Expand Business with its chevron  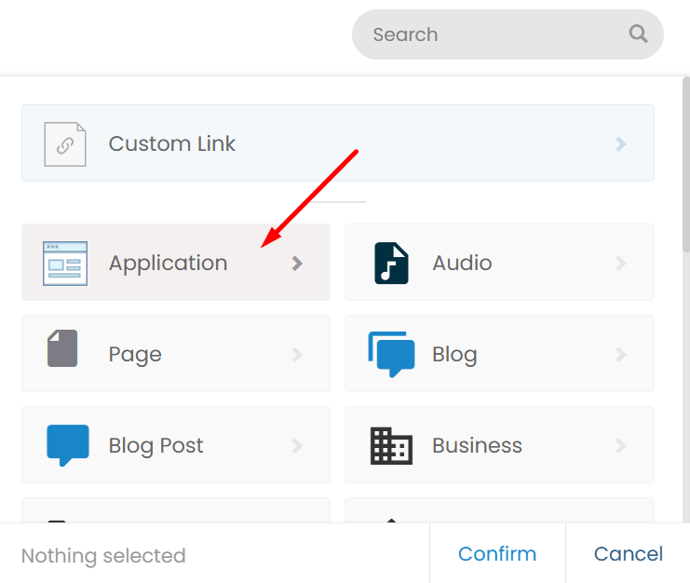pyautogui.click(x=620, y=446)
